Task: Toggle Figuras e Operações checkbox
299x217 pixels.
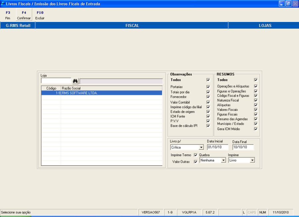Action: point(256,91)
